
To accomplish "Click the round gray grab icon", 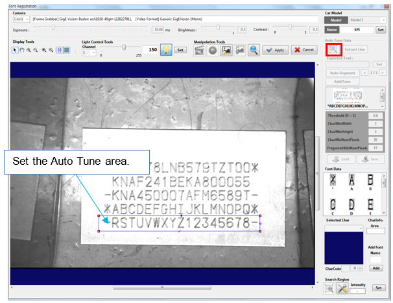I will (x=213, y=50).
